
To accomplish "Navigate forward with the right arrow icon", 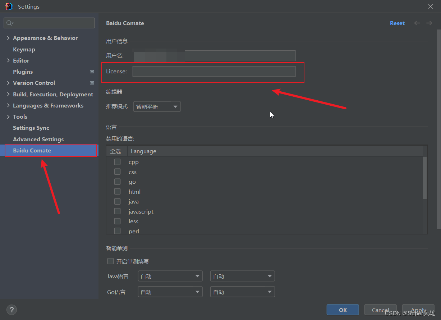I will click(429, 23).
